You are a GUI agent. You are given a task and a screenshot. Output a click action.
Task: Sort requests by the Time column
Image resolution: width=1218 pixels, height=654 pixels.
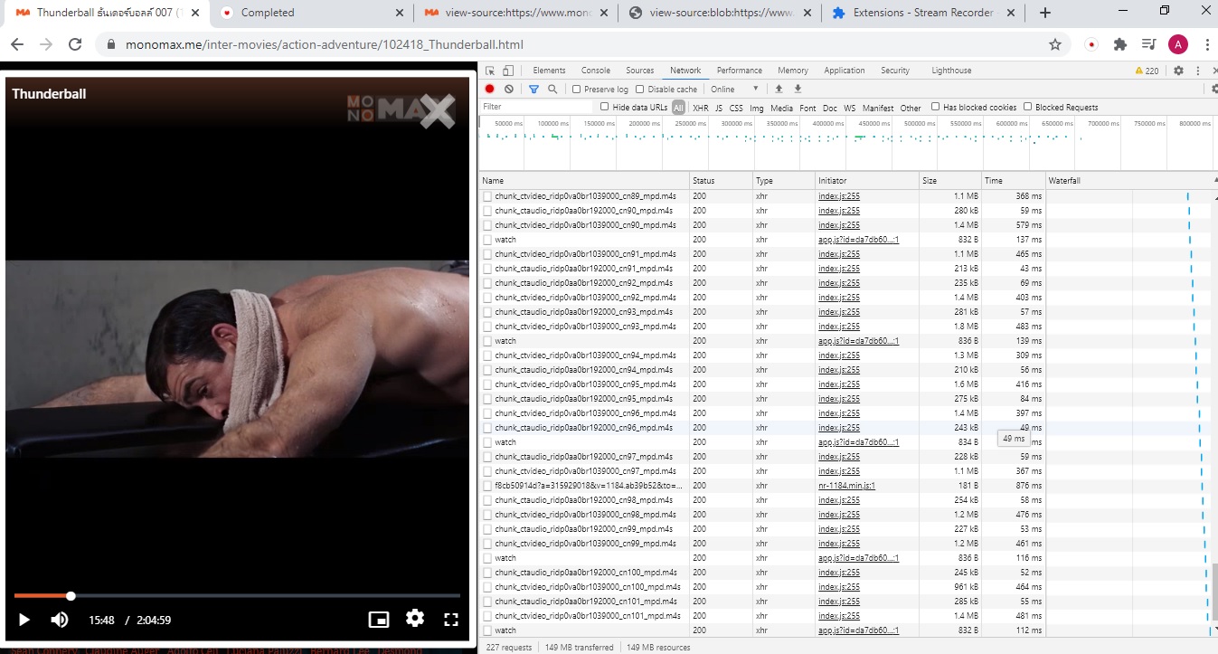1014,181
